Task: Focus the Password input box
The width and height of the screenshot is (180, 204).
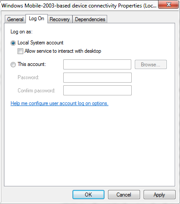Action: coord(97,77)
